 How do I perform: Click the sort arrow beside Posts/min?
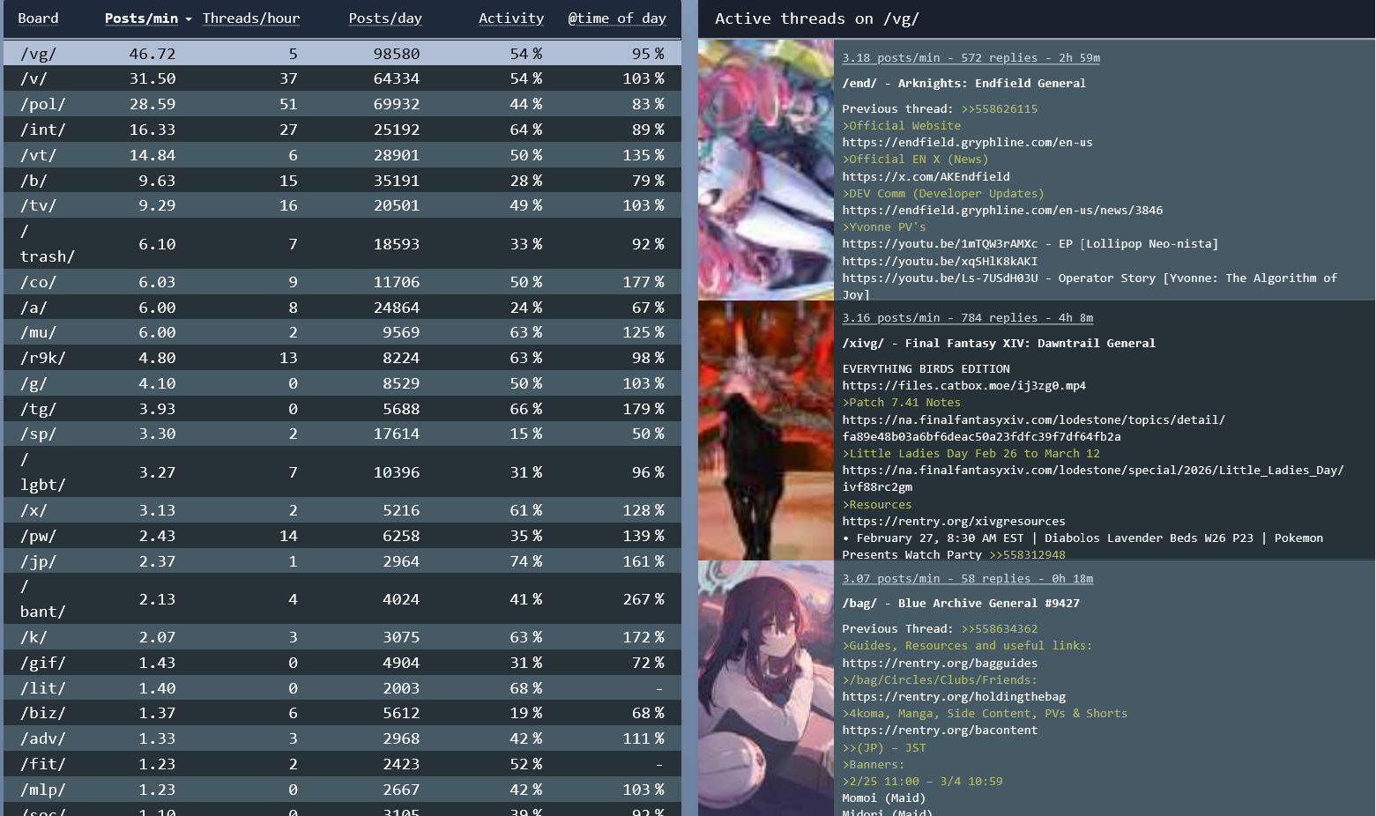click(x=188, y=19)
